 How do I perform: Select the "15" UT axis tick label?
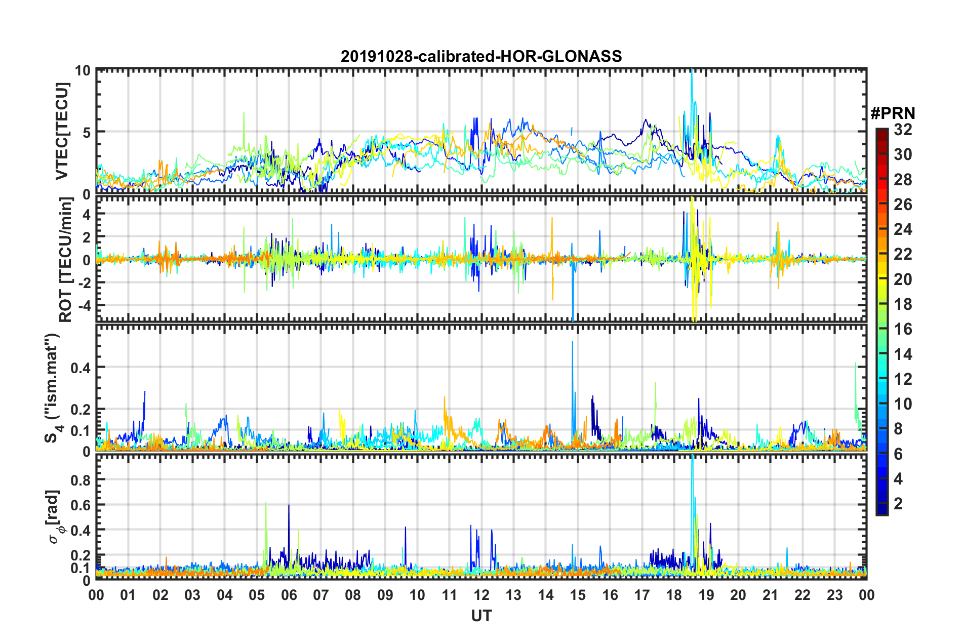(x=578, y=595)
